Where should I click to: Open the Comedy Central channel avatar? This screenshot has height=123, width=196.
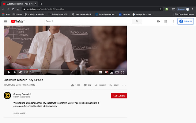click(x=7, y=96)
